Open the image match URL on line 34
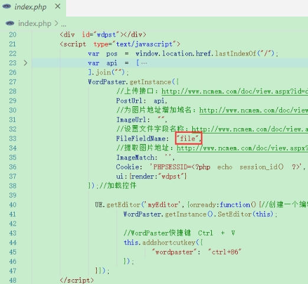Screen dimensions: 308x284 coord(243,148)
